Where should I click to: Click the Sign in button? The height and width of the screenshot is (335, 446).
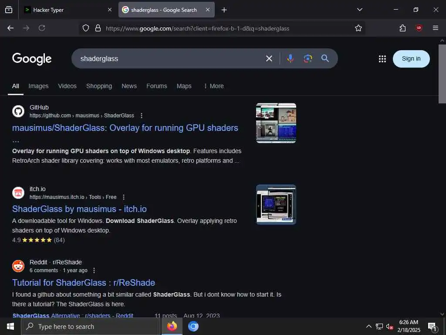pyautogui.click(x=411, y=59)
